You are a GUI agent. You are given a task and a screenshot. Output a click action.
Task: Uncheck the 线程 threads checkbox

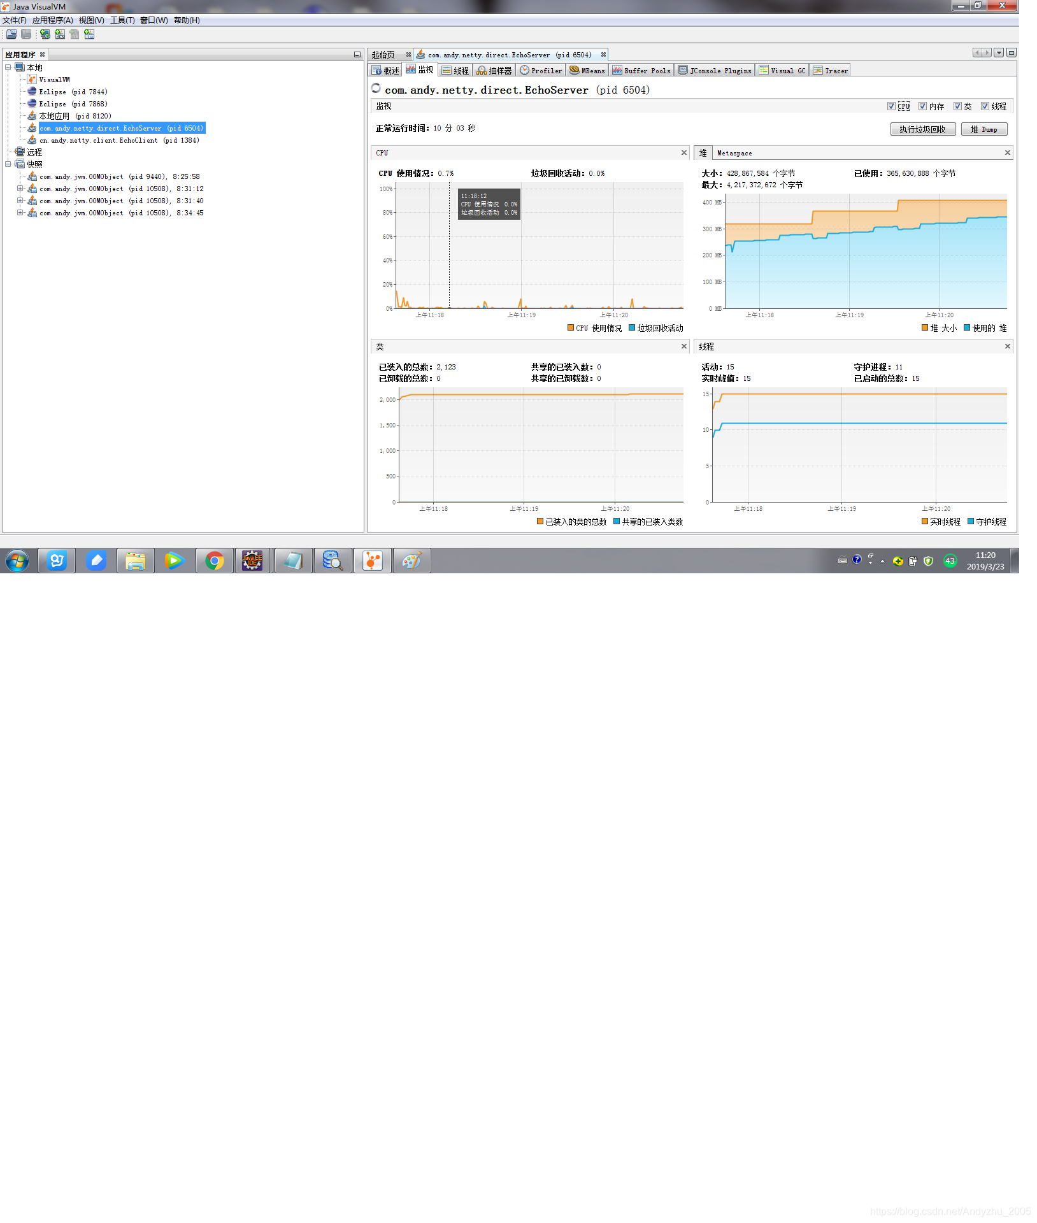(x=985, y=106)
